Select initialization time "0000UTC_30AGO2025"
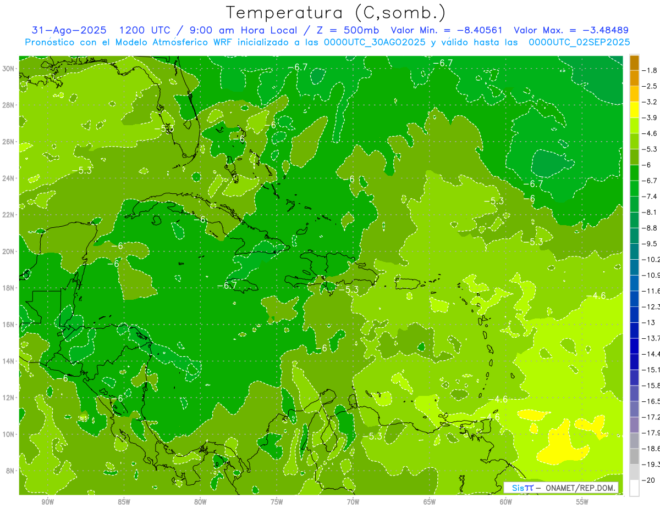The width and height of the screenshot is (660, 509). [375, 42]
